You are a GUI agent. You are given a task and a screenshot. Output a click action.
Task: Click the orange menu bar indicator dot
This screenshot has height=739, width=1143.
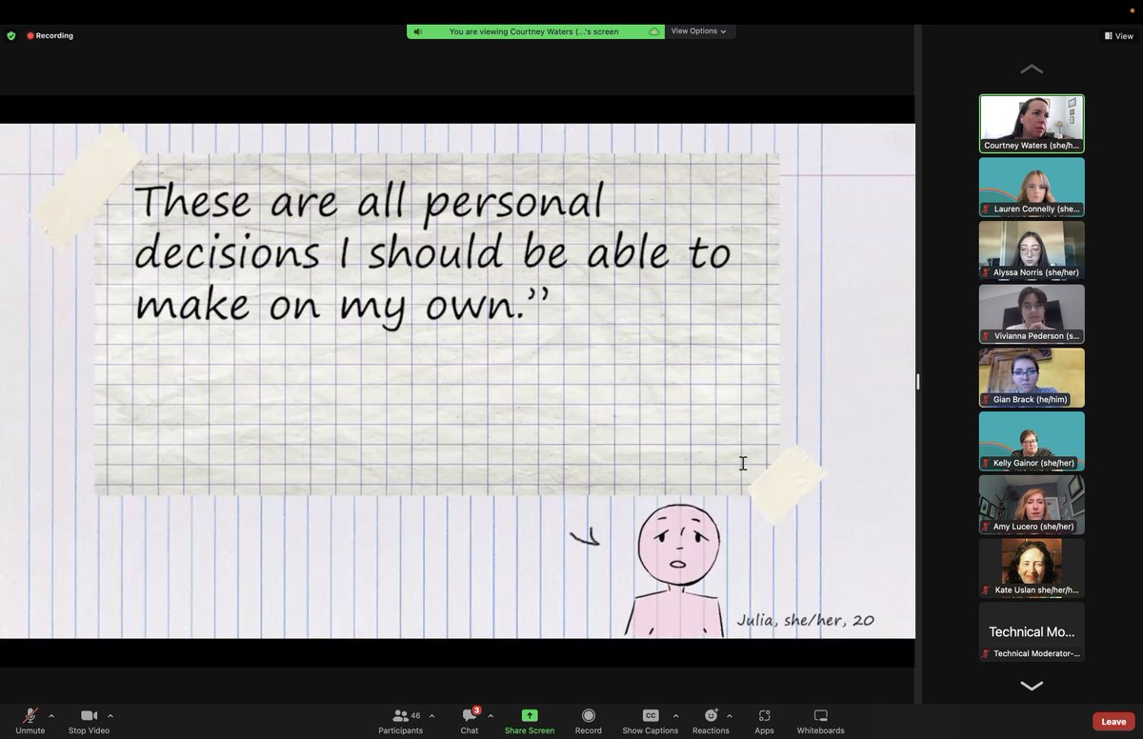[x=1132, y=10]
